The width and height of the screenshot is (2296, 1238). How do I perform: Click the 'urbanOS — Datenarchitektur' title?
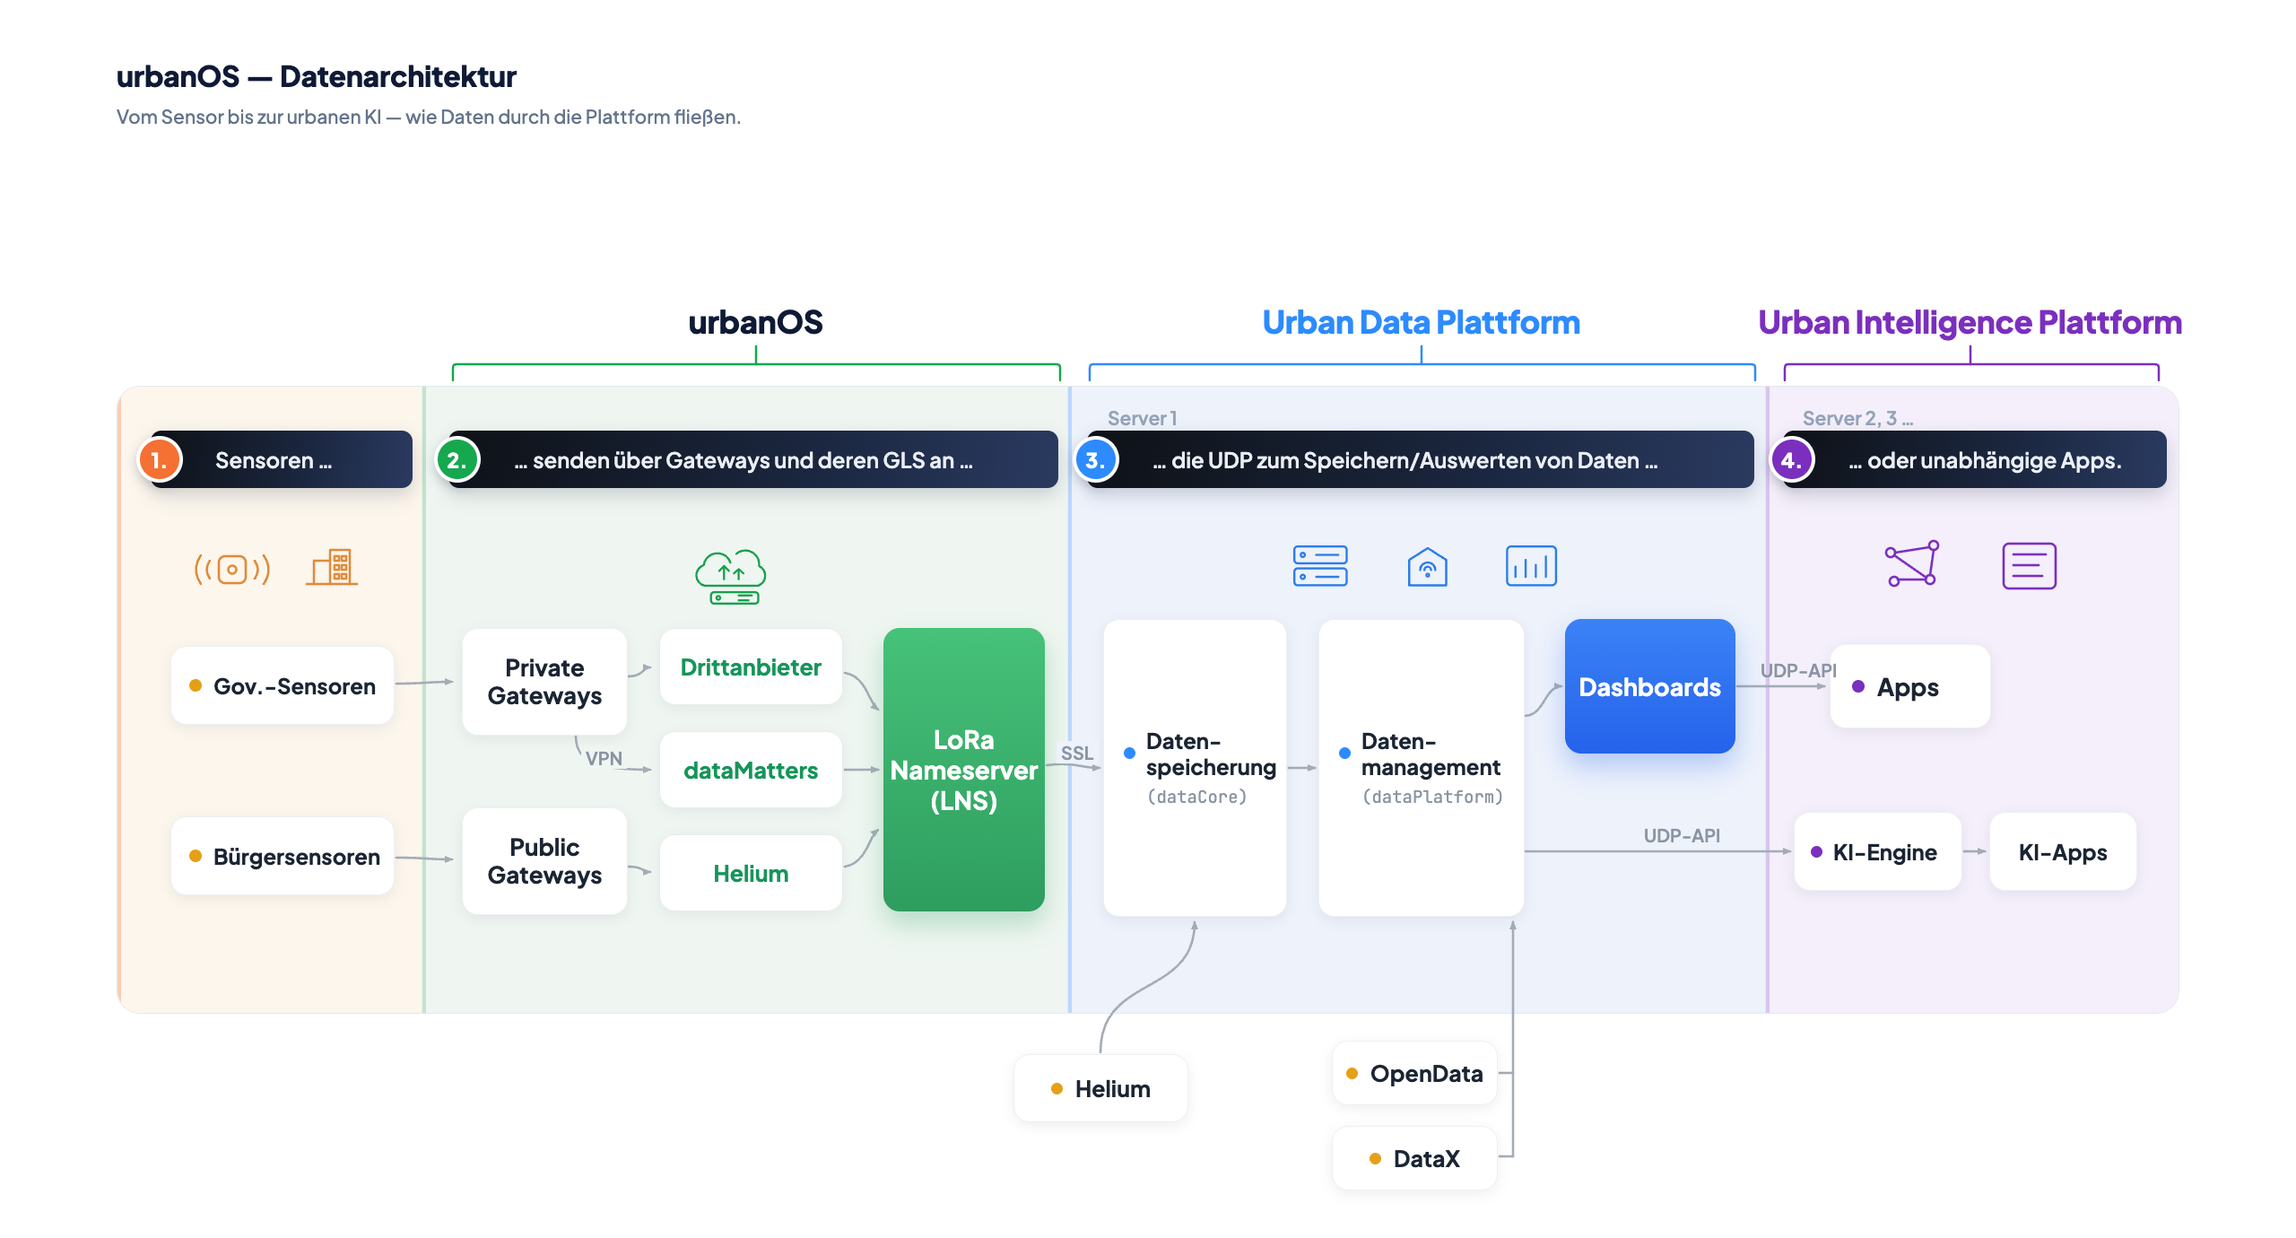[x=317, y=77]
